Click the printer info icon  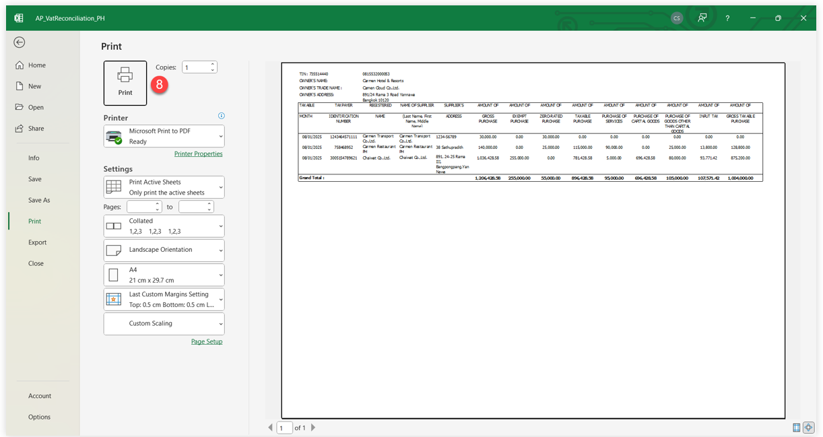coord(221,116)
